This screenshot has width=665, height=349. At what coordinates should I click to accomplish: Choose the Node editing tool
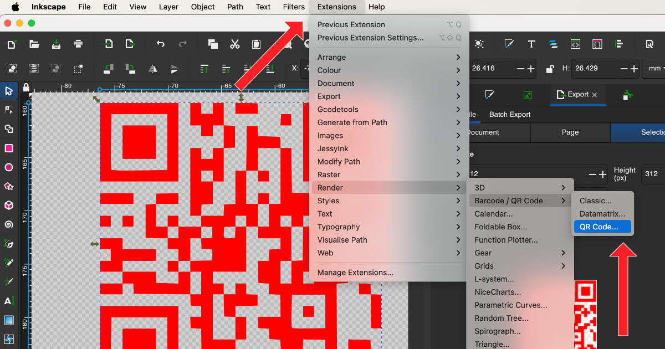(9, 110)
